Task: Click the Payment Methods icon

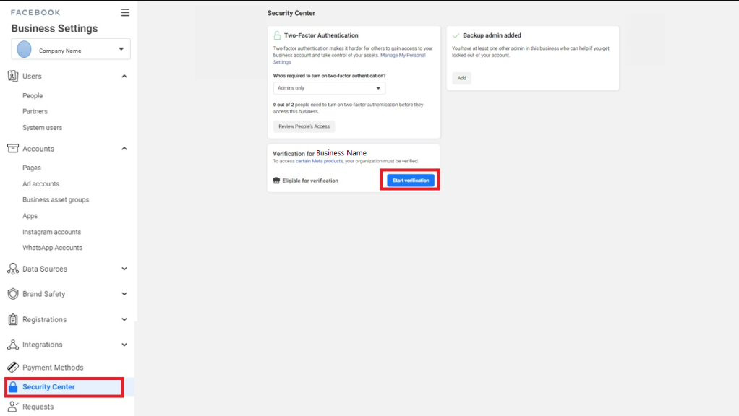Action: point(12,367)
